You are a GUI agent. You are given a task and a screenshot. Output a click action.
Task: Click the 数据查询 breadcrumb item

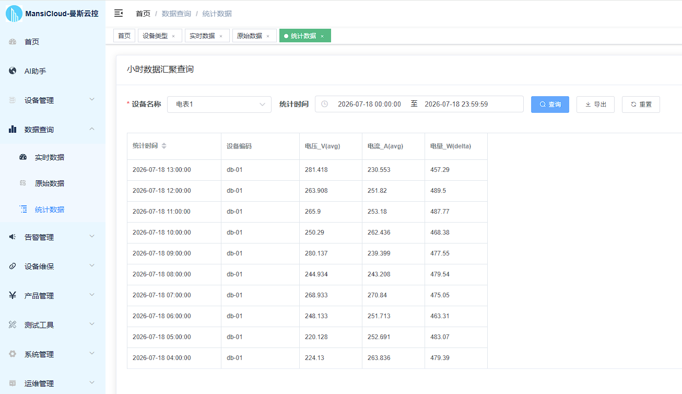pyautogui.click(x=177, y=14)
